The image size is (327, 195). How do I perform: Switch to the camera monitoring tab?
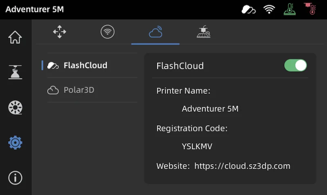coord(203,32)
